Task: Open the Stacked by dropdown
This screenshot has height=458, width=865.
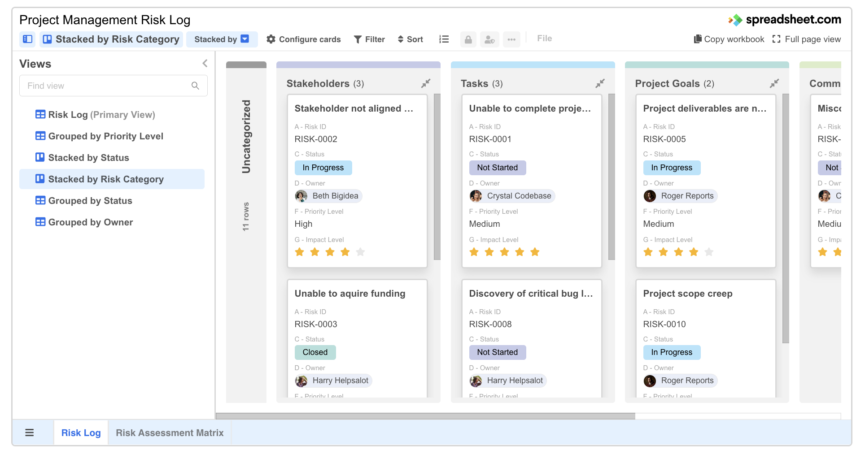Action: tap(244, 39)
